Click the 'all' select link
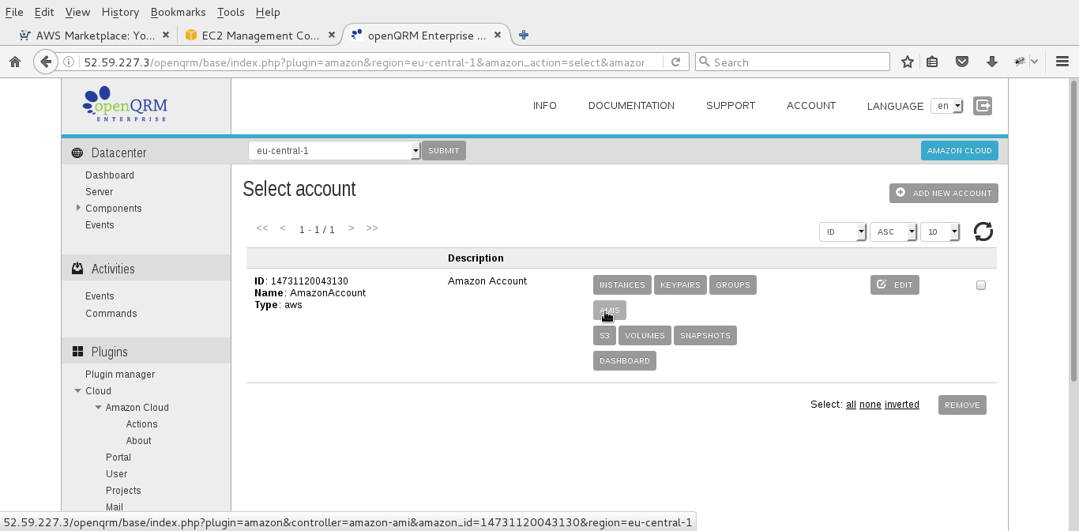 pyautogui.click(x=851, y=405)
